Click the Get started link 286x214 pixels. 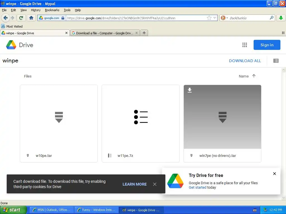click(197, 188)
